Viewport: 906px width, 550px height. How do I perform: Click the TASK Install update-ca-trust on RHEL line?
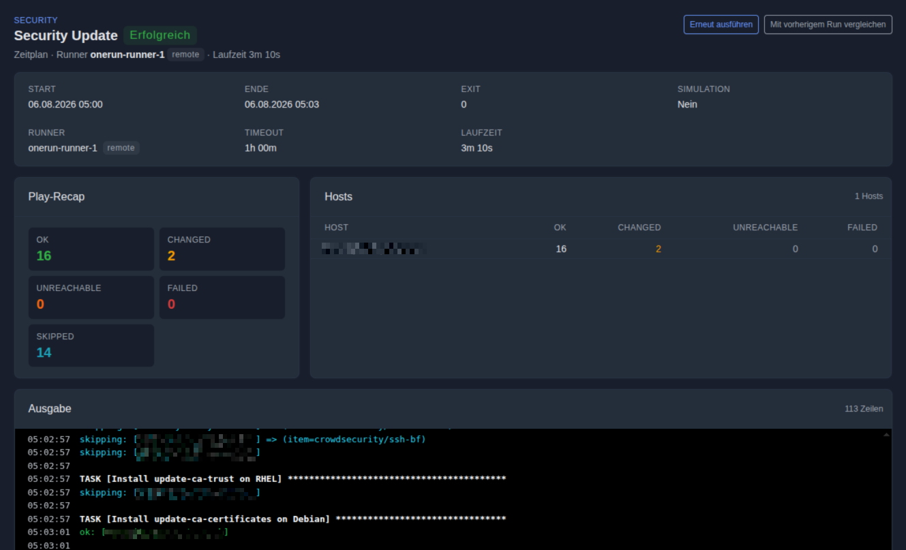coord(292,479)
